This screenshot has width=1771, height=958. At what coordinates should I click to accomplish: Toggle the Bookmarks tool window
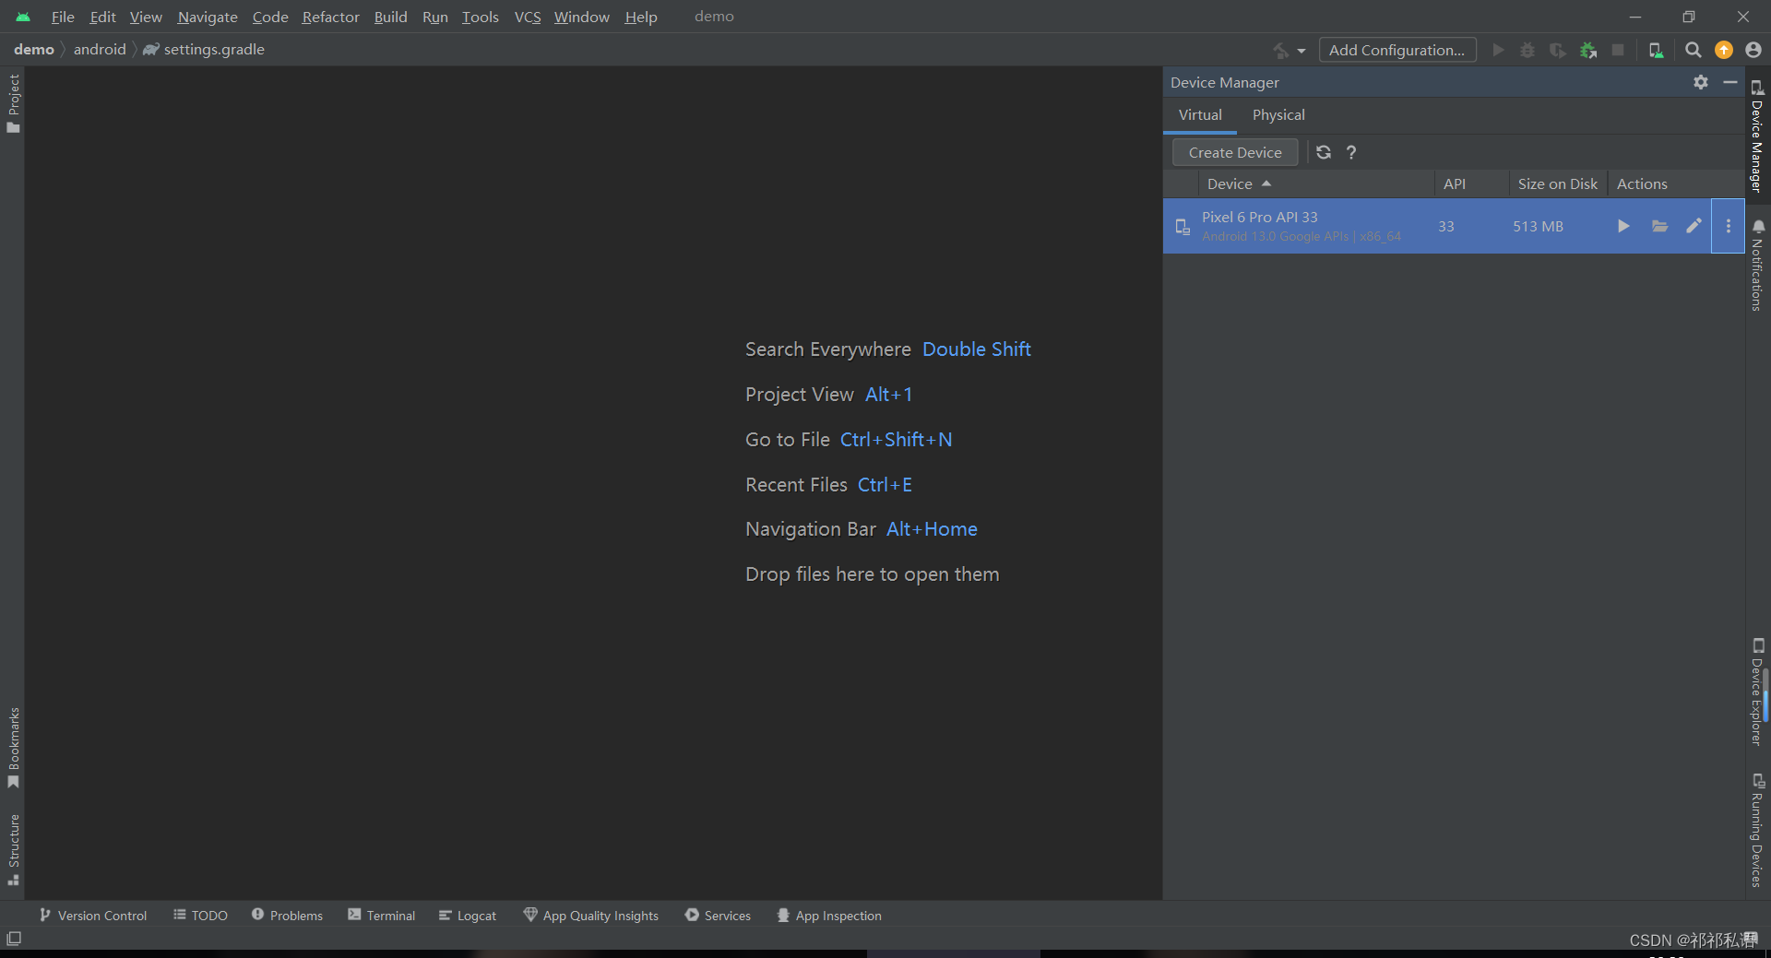[13, 748]
